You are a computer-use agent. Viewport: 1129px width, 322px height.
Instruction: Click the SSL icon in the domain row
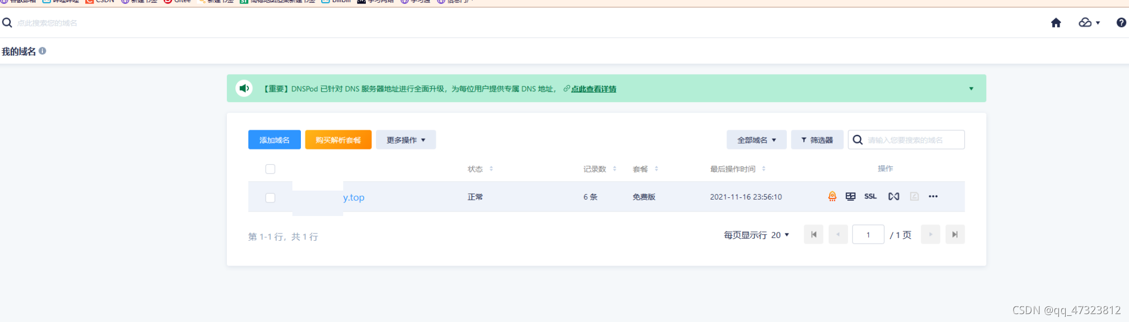pos(870,196)
